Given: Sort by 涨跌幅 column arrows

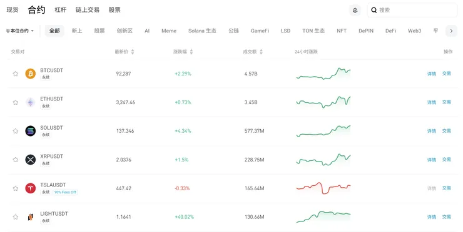Looking at the screenshot, I should (191, 52).
